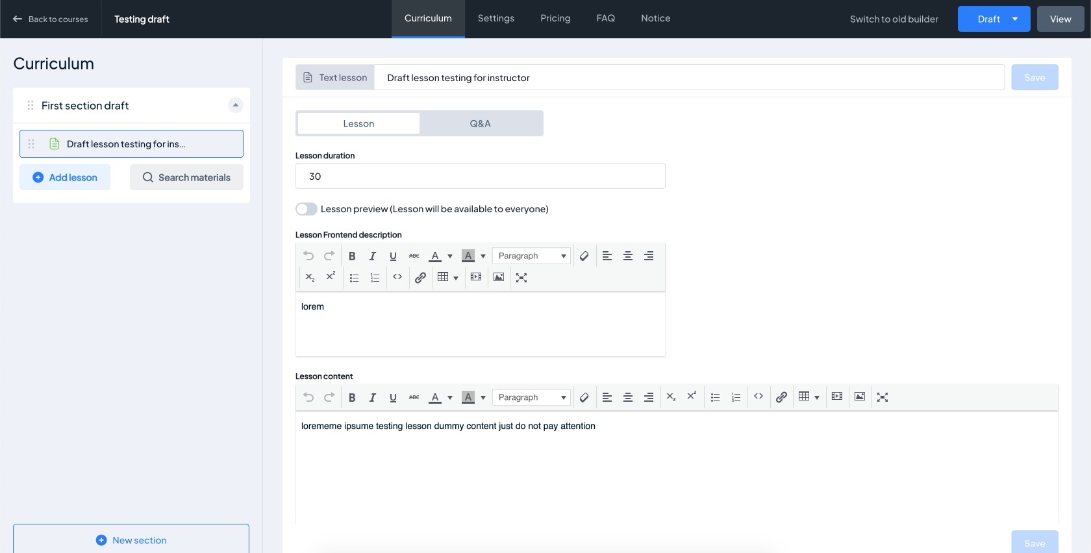Image resolution: width=1091 pixels, height=553 pixels.
Task: Insert image in Lesson content editor
Action: [x=860, y=397]
